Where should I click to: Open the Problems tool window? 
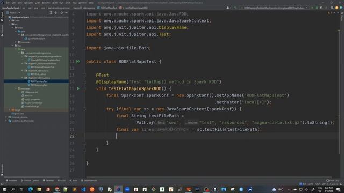[x=11, y=181]
